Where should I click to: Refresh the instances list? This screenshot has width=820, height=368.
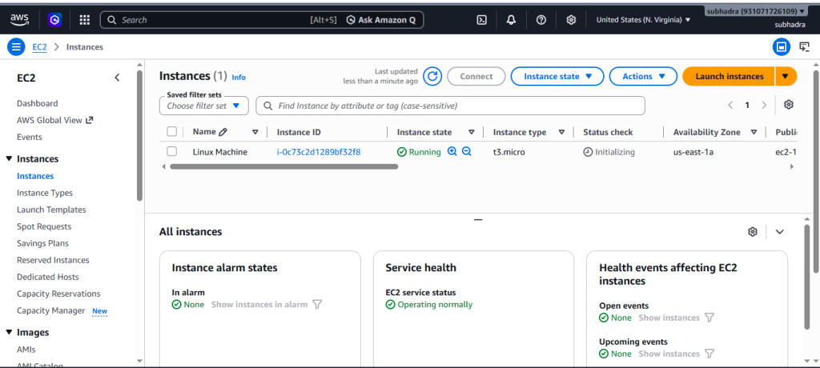(432, 76)
